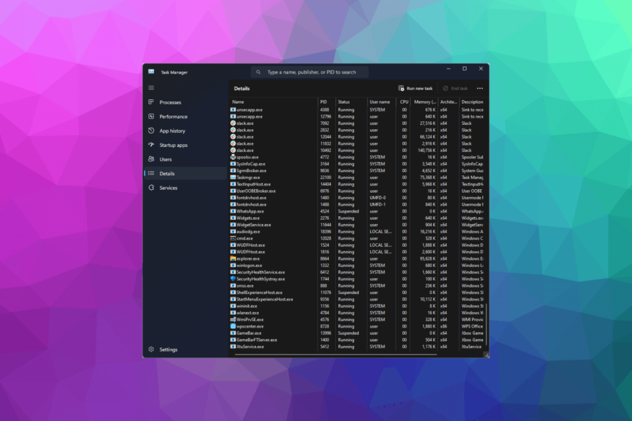Click the End task button
The image size is (632, 421).
[455, 88]
